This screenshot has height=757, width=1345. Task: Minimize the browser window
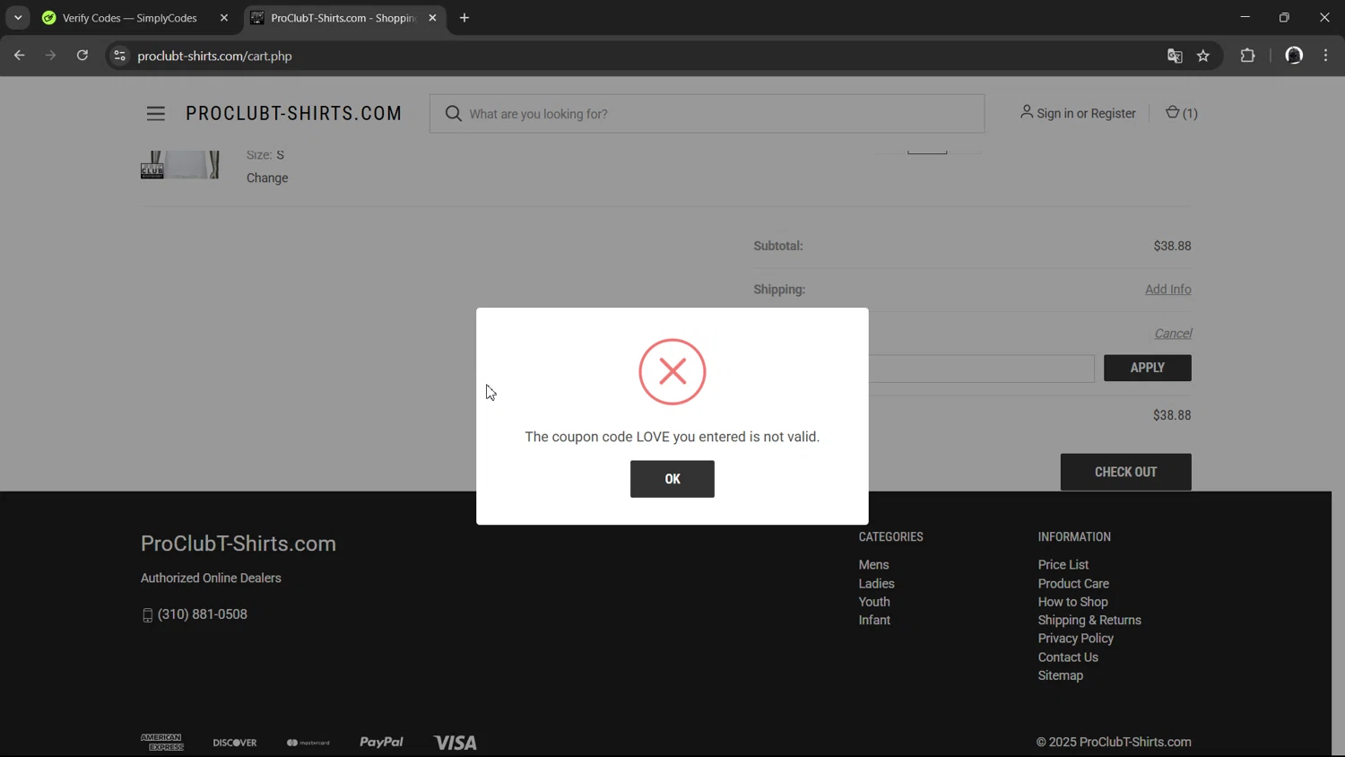click(x=1245, y=17)
